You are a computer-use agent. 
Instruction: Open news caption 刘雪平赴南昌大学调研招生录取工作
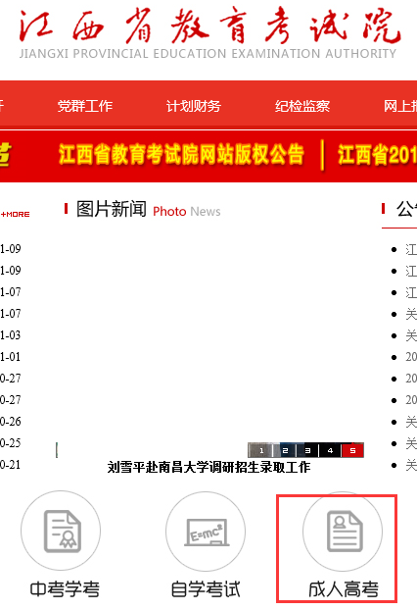(208, 467)
